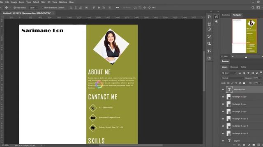Hide the Rectangle 6 copy layer
263x147 pixels.
(223, 104)
